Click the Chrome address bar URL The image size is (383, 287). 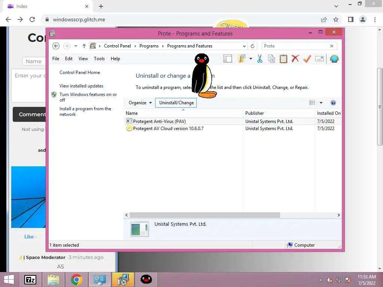click(x=79, y=19)
